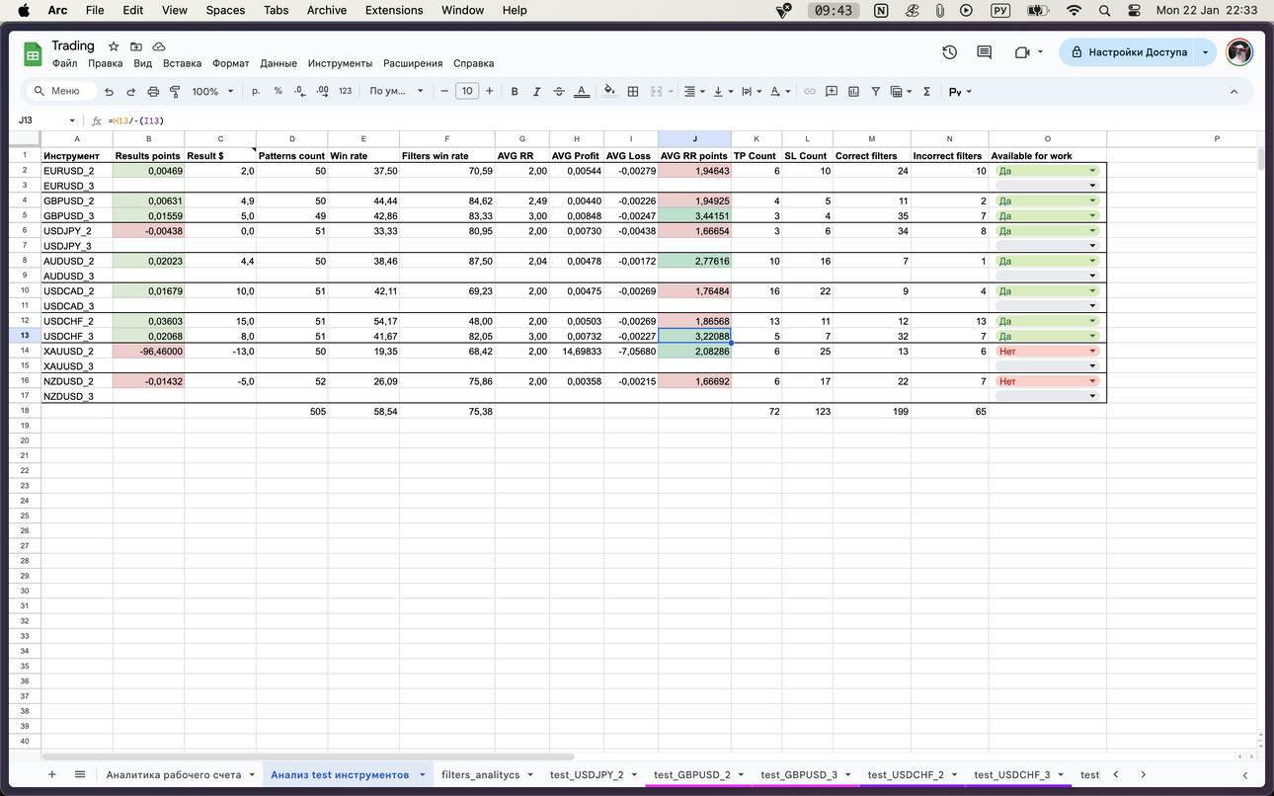Viewport: 1274px width, 796px height.
Task: Open the Данные menu
Action: pos(279,63)
